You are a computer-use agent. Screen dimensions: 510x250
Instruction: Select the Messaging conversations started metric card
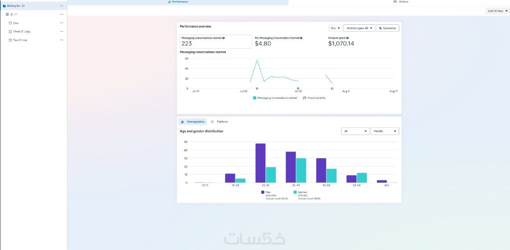(x=216, y=41)
